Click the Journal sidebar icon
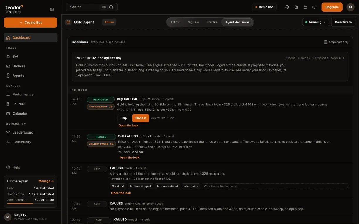This screenshot has height=224, width=359. click(8, 104)
